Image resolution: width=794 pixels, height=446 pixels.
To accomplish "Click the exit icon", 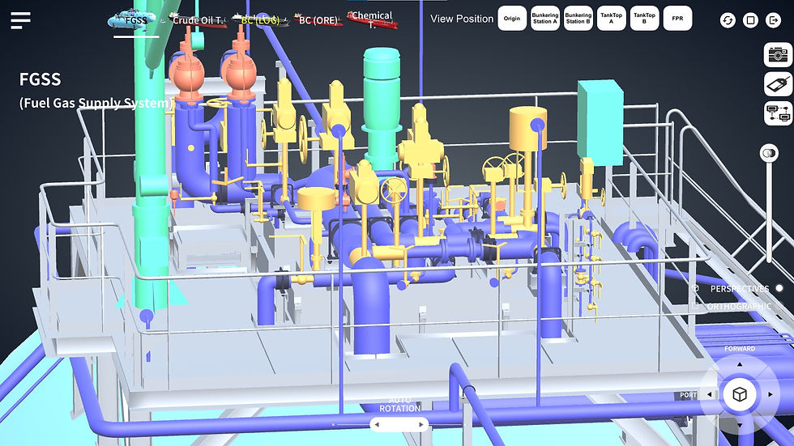I will point(773,20).
